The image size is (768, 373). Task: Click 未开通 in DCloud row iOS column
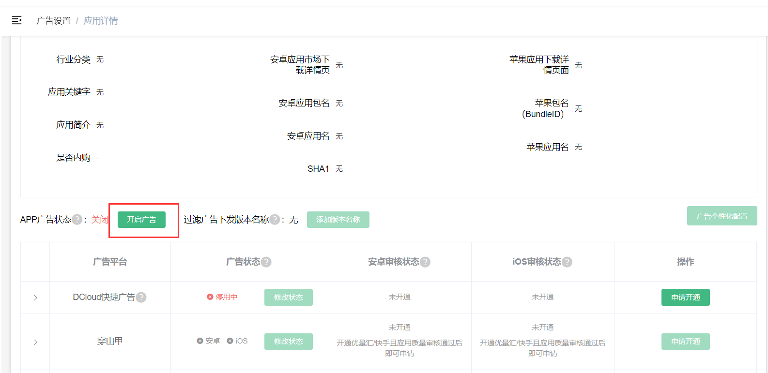point(542,297)
